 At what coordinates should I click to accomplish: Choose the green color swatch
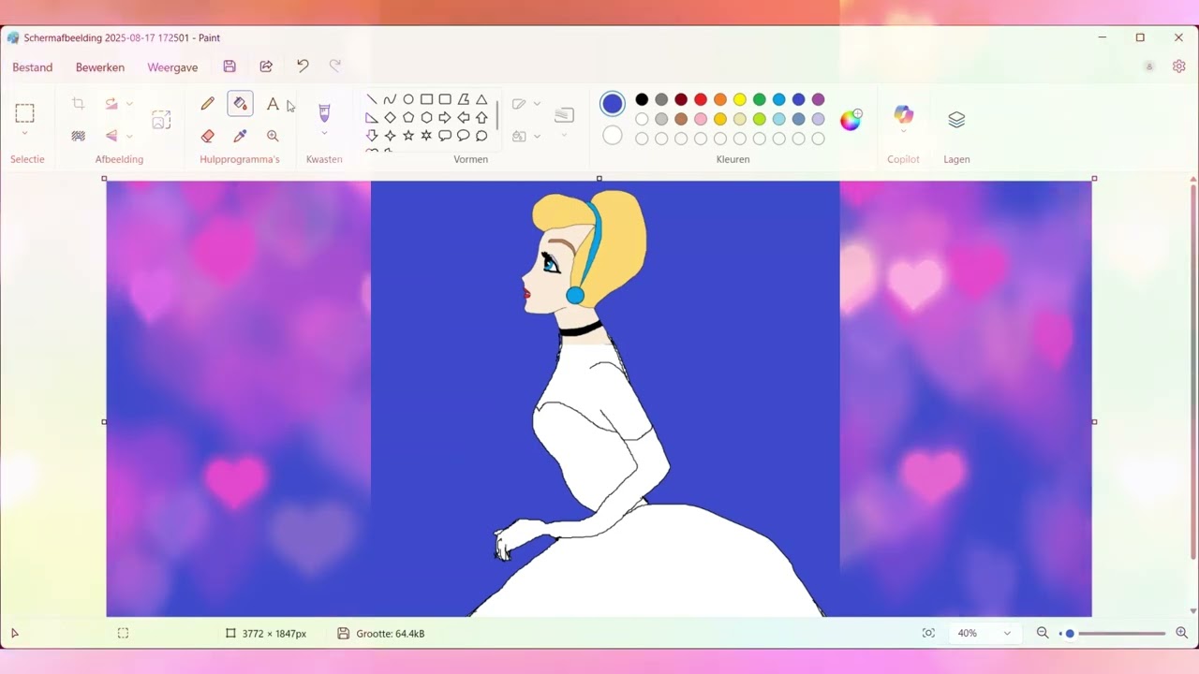pos(760,99)
